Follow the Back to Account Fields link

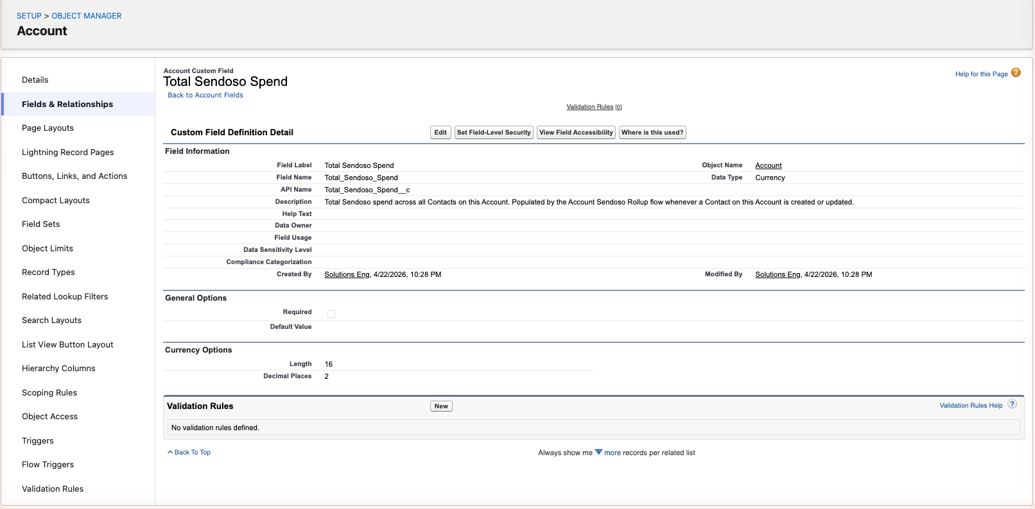click(205, 95)
